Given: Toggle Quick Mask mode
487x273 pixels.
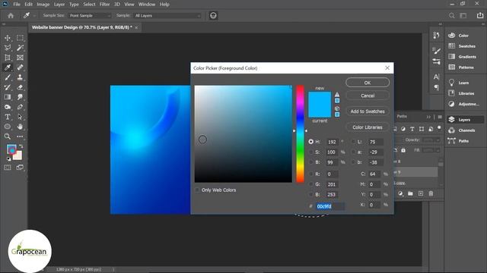Looking at the screenshot, I should point(8,168).
